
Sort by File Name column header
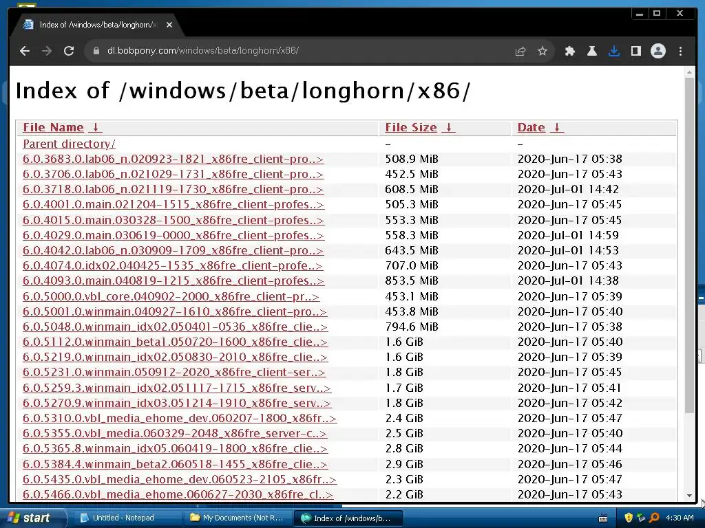coord(53,127)
